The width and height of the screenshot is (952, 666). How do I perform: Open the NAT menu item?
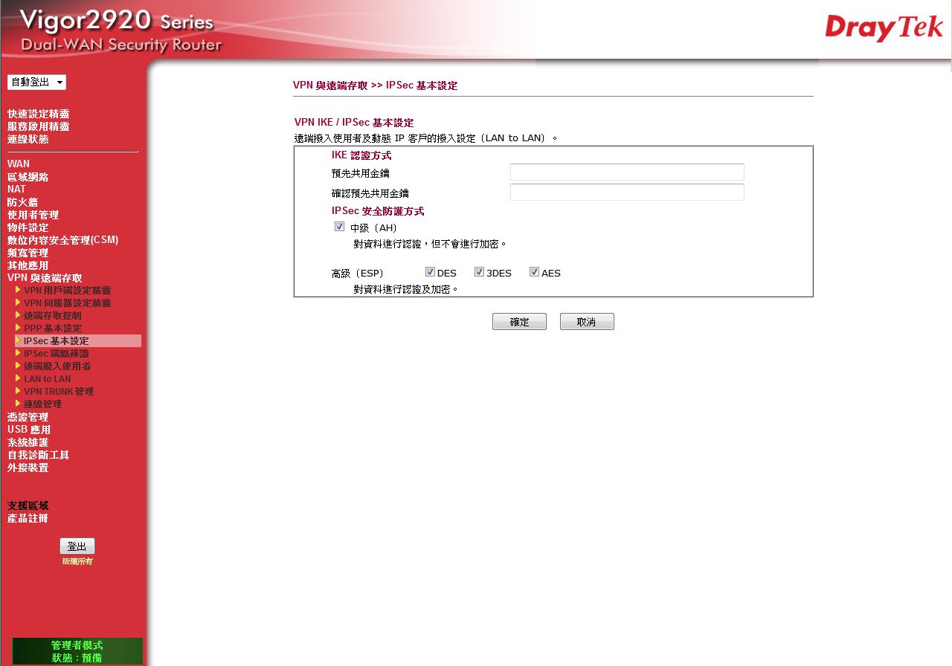[x=16, y=190]
